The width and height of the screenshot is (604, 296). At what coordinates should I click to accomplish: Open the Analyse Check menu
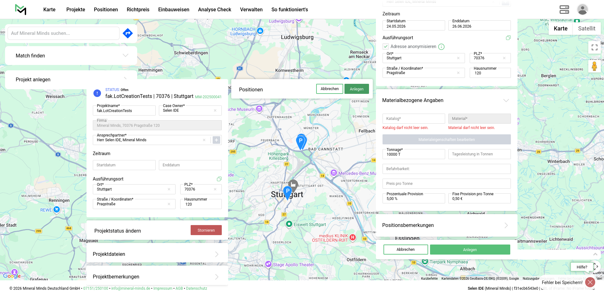tap(215, 10)
